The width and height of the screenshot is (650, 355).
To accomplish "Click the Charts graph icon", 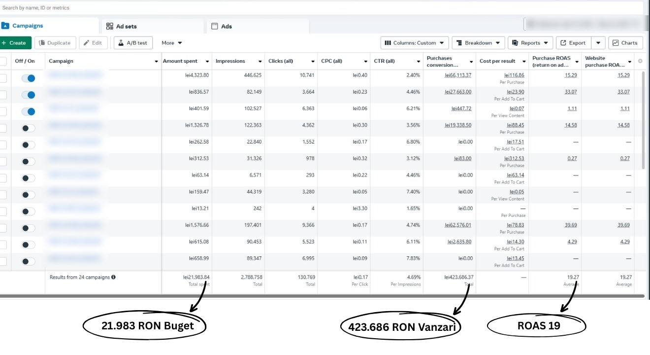I will 616,43.
